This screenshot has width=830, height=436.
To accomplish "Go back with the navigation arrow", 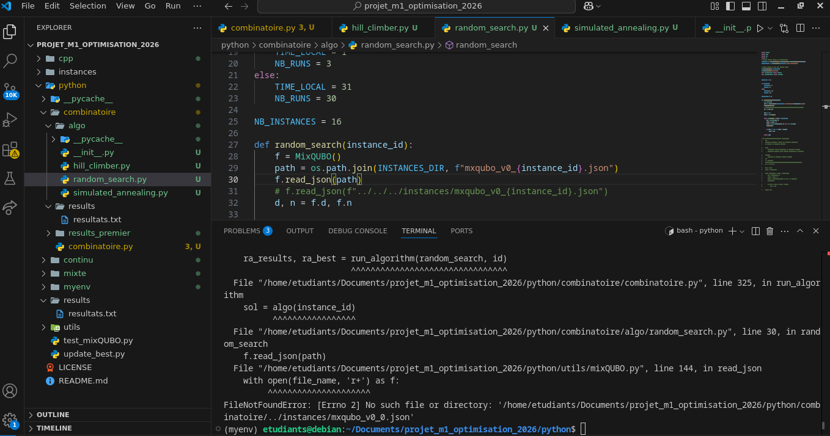I will tap(228, 6).
